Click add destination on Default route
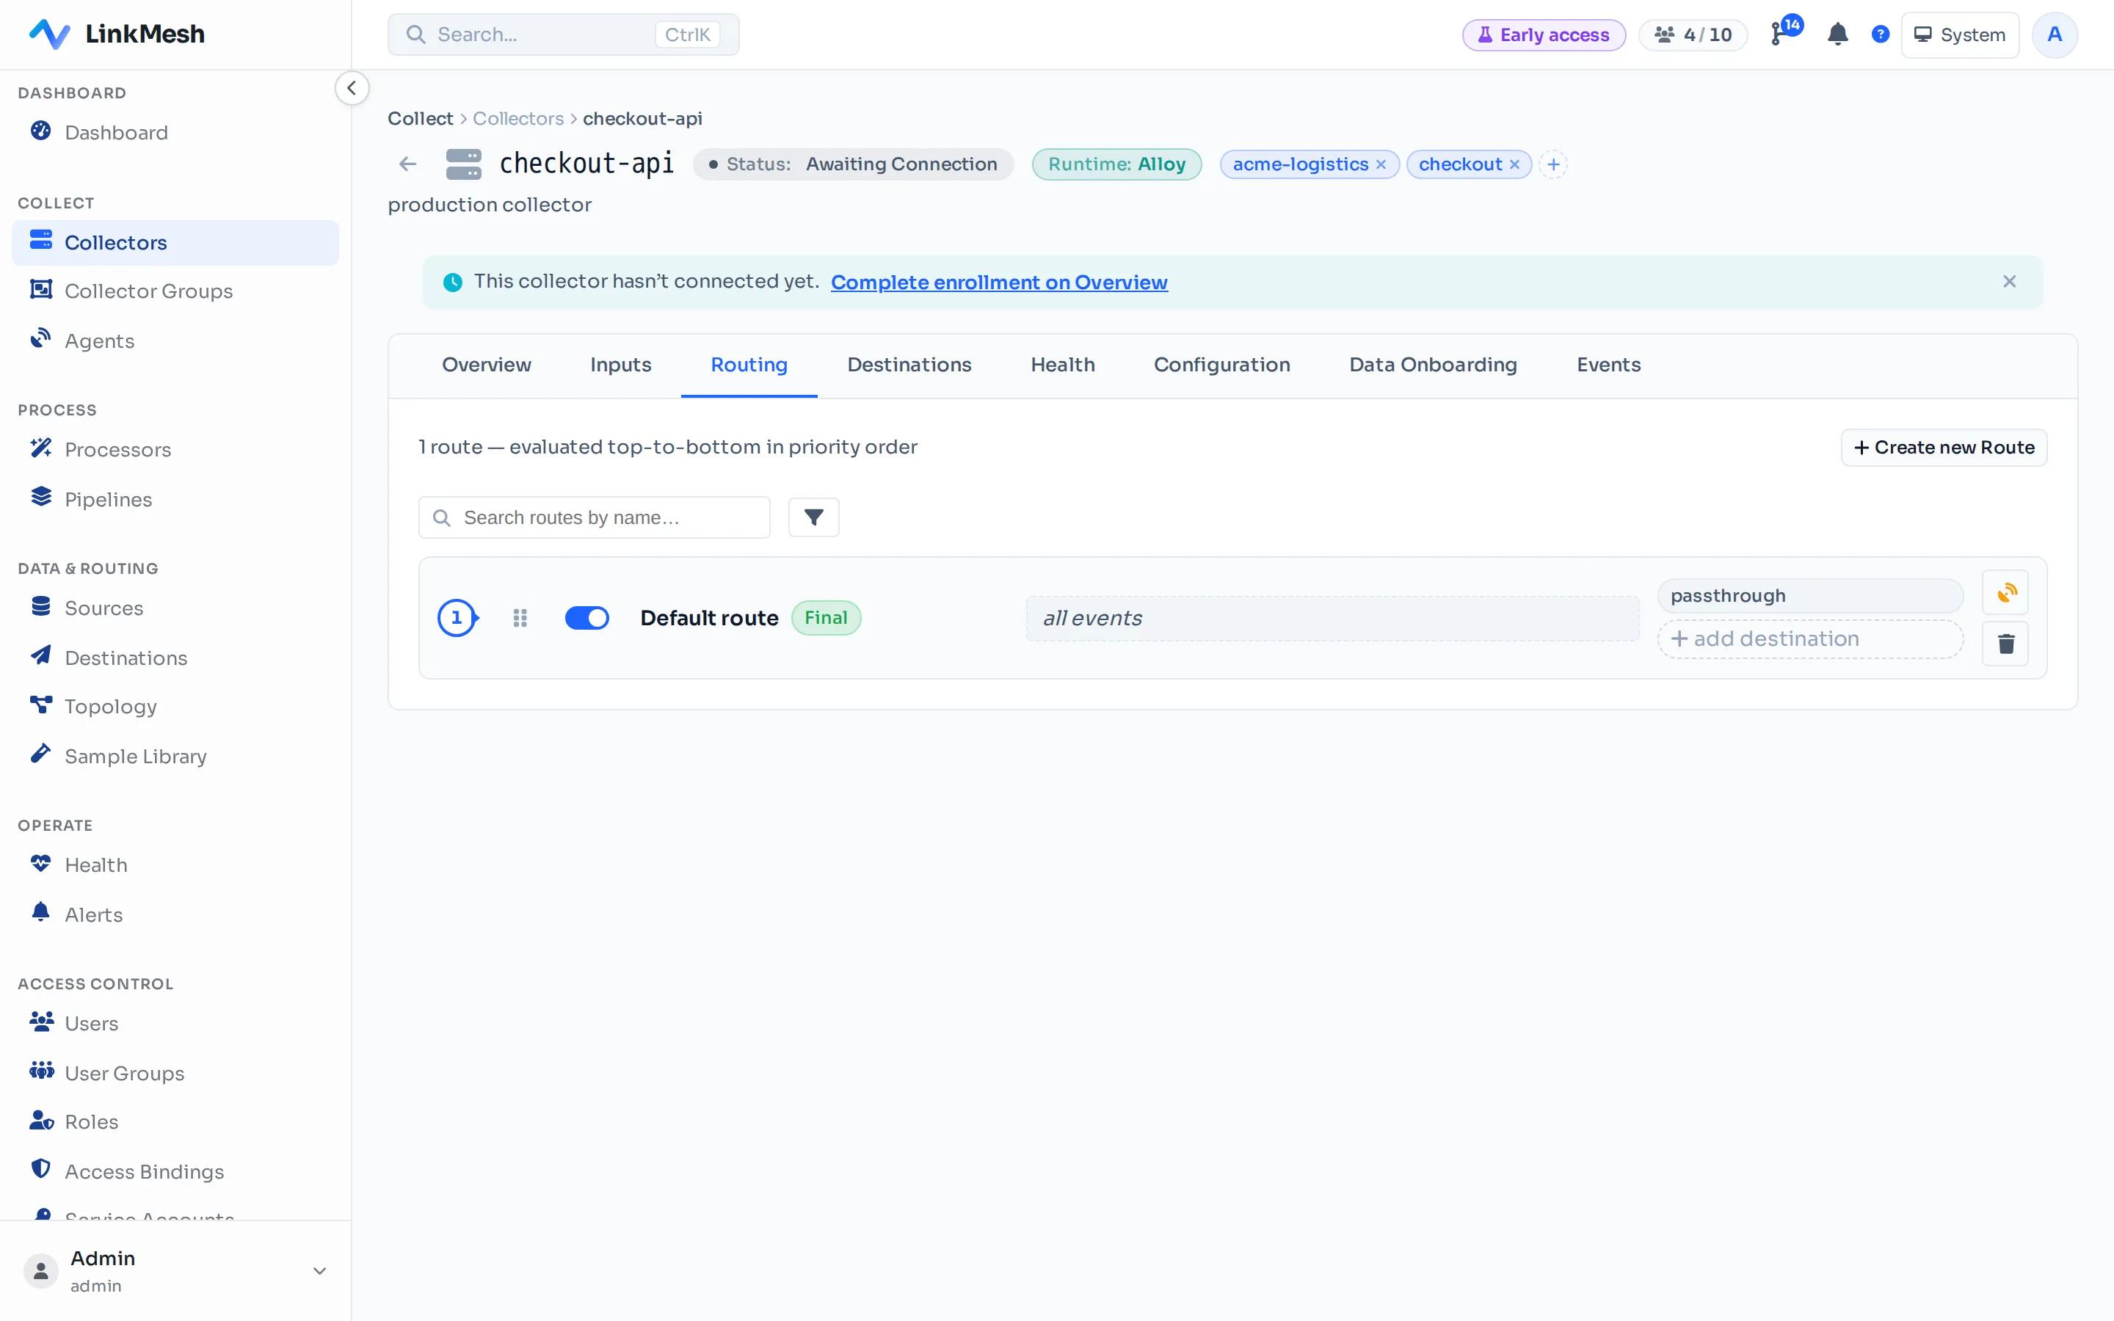The height and width of the screenshot is (1321, 2114). point(1810,638)
